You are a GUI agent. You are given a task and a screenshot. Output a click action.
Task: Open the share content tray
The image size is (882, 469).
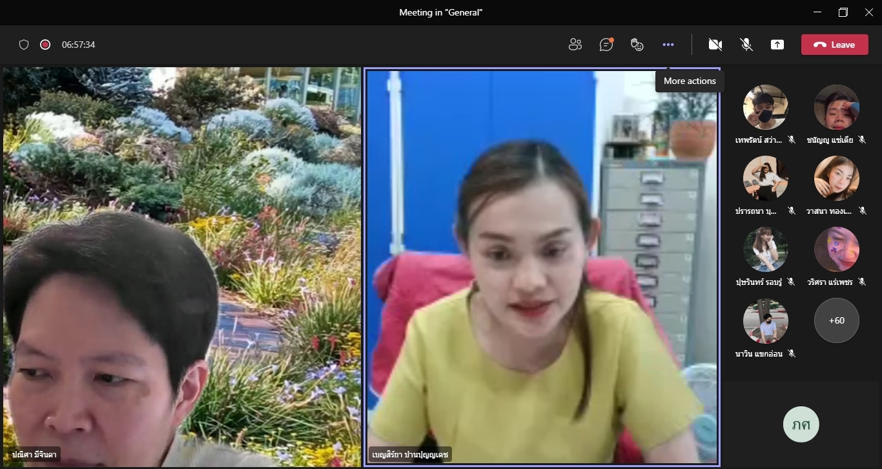tap(777, 45)
